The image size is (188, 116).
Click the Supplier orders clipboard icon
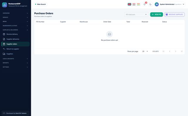[x=4, y=44]
